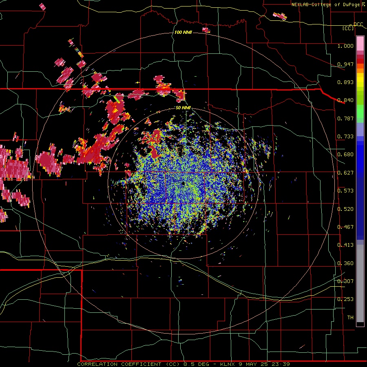Click the 0.307 scale value
Image resolution: width=367 pixels, height=367 pixels.
[x=345, y=281]
